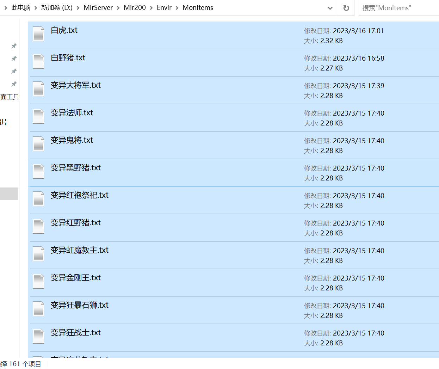Click the 大小: 2.27 KB size text
Screen dimensions: 439x369
click(x=323, y=68)
